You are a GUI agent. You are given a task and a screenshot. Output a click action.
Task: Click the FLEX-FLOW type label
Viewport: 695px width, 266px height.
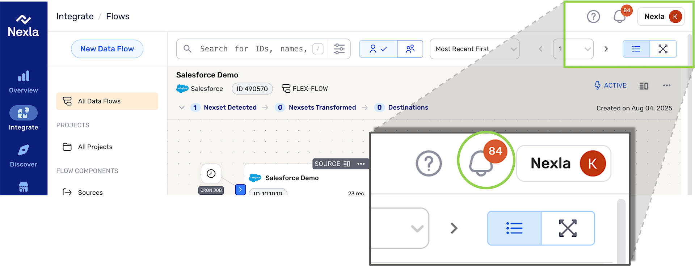click(x=305, y=89)
